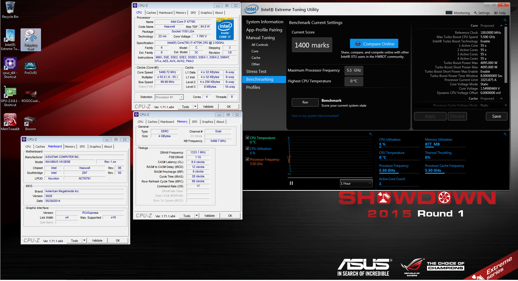
Task: Open SPD tab in top CPU-Z window
Action: pos(193,13)
